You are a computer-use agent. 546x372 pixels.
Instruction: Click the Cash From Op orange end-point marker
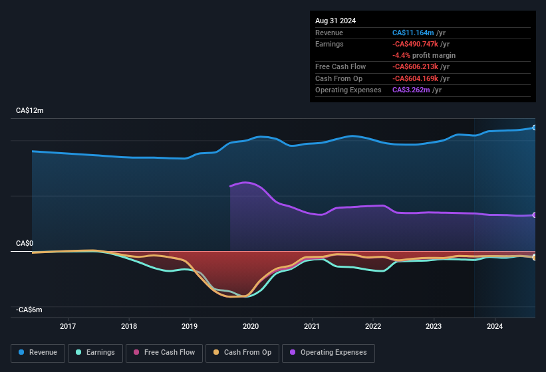coord(535,258)
